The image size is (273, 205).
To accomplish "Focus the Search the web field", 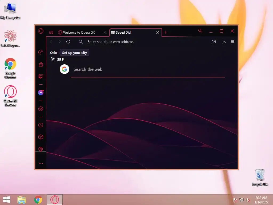I will point(148,69).
